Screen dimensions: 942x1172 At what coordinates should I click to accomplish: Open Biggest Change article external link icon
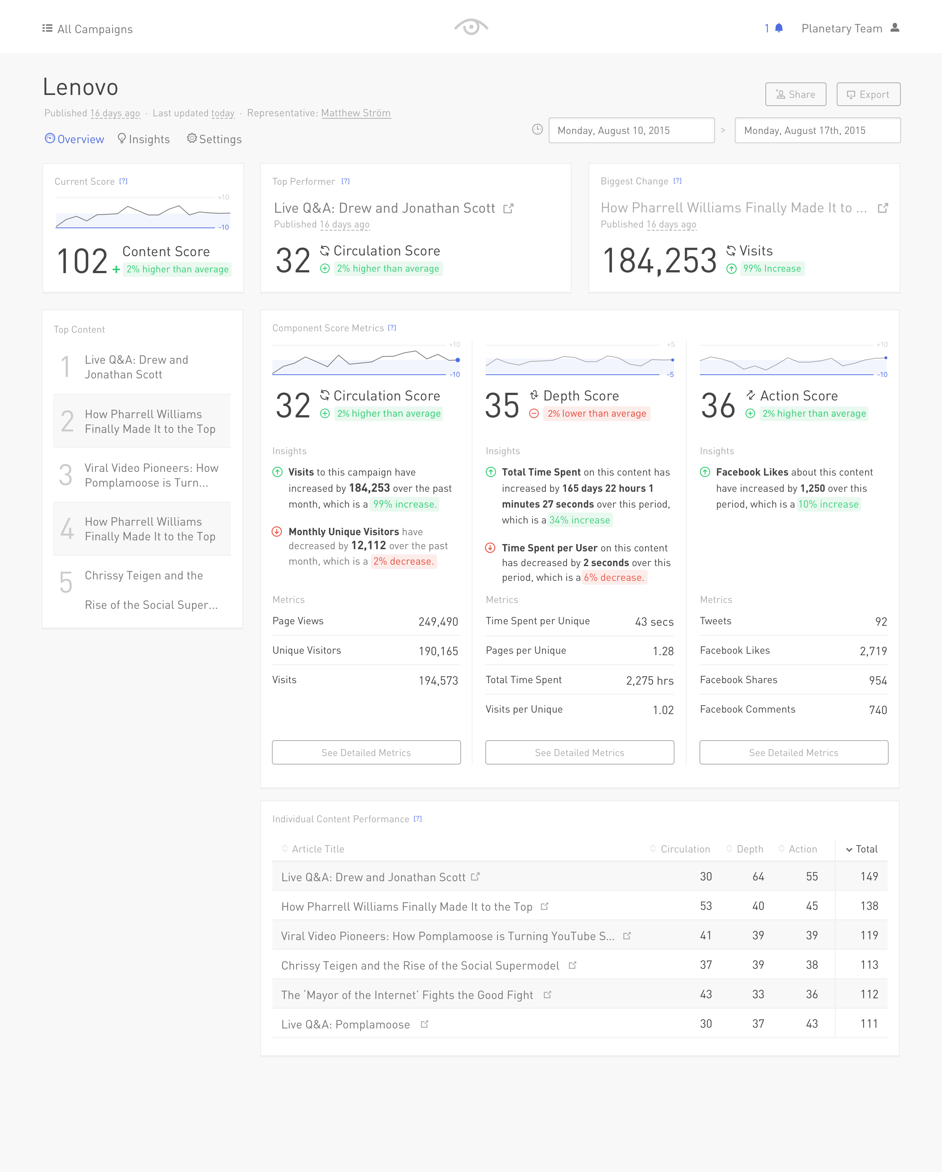[x=883, y=208]
